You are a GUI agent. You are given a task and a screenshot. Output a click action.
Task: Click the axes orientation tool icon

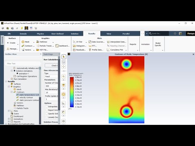click(x=64, y=103)
